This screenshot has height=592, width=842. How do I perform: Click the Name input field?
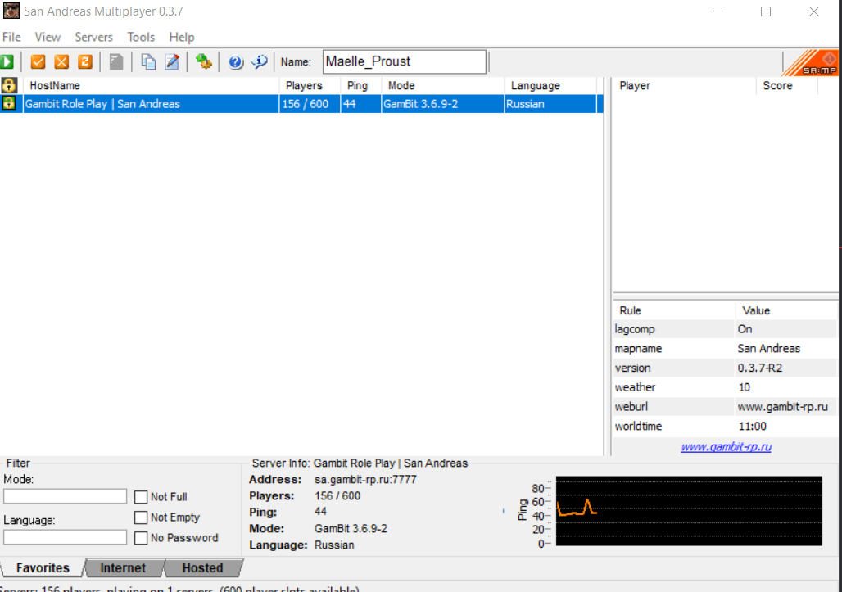405,61
